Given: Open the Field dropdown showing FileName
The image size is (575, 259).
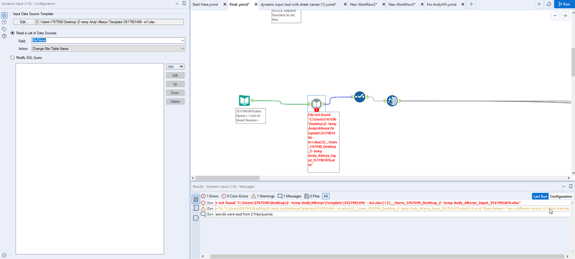Looking at the screenshot, I should [x=108, y=41].
